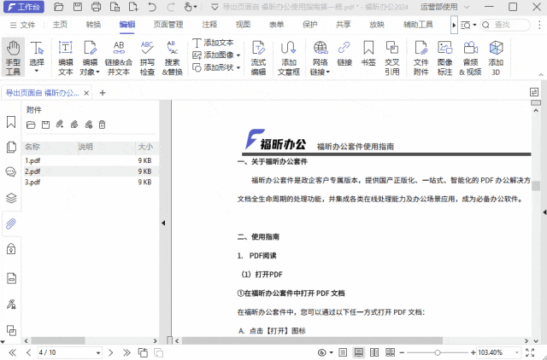
Task: Enable continuous facing view mode
Action: pyautogui.click(x=390, y=353)
